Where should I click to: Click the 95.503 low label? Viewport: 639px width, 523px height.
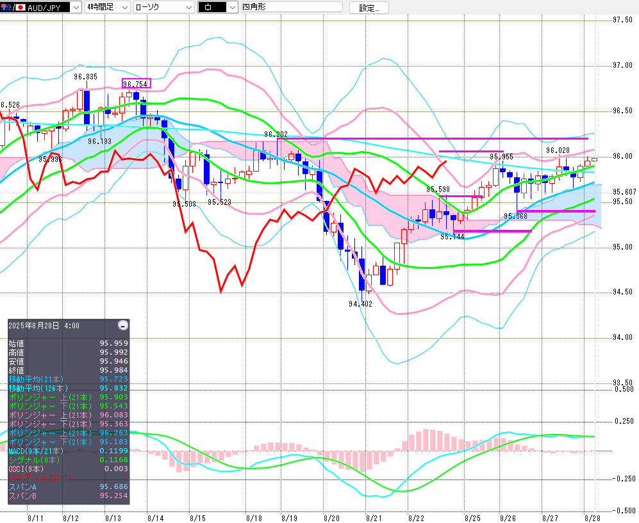pyautogui.click(x=184, y=204)
